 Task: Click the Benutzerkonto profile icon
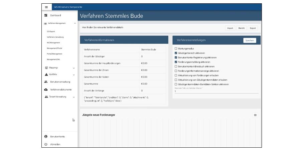click(x=46, y=136)
